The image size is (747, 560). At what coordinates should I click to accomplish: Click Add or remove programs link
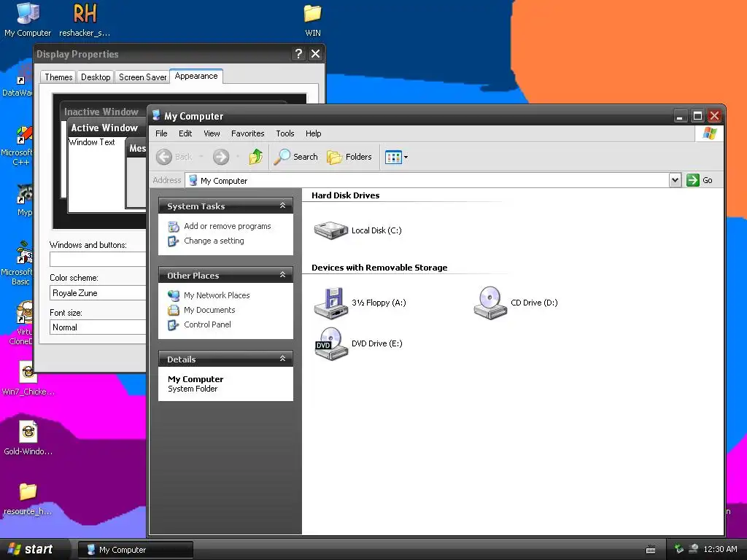[228, 226]
